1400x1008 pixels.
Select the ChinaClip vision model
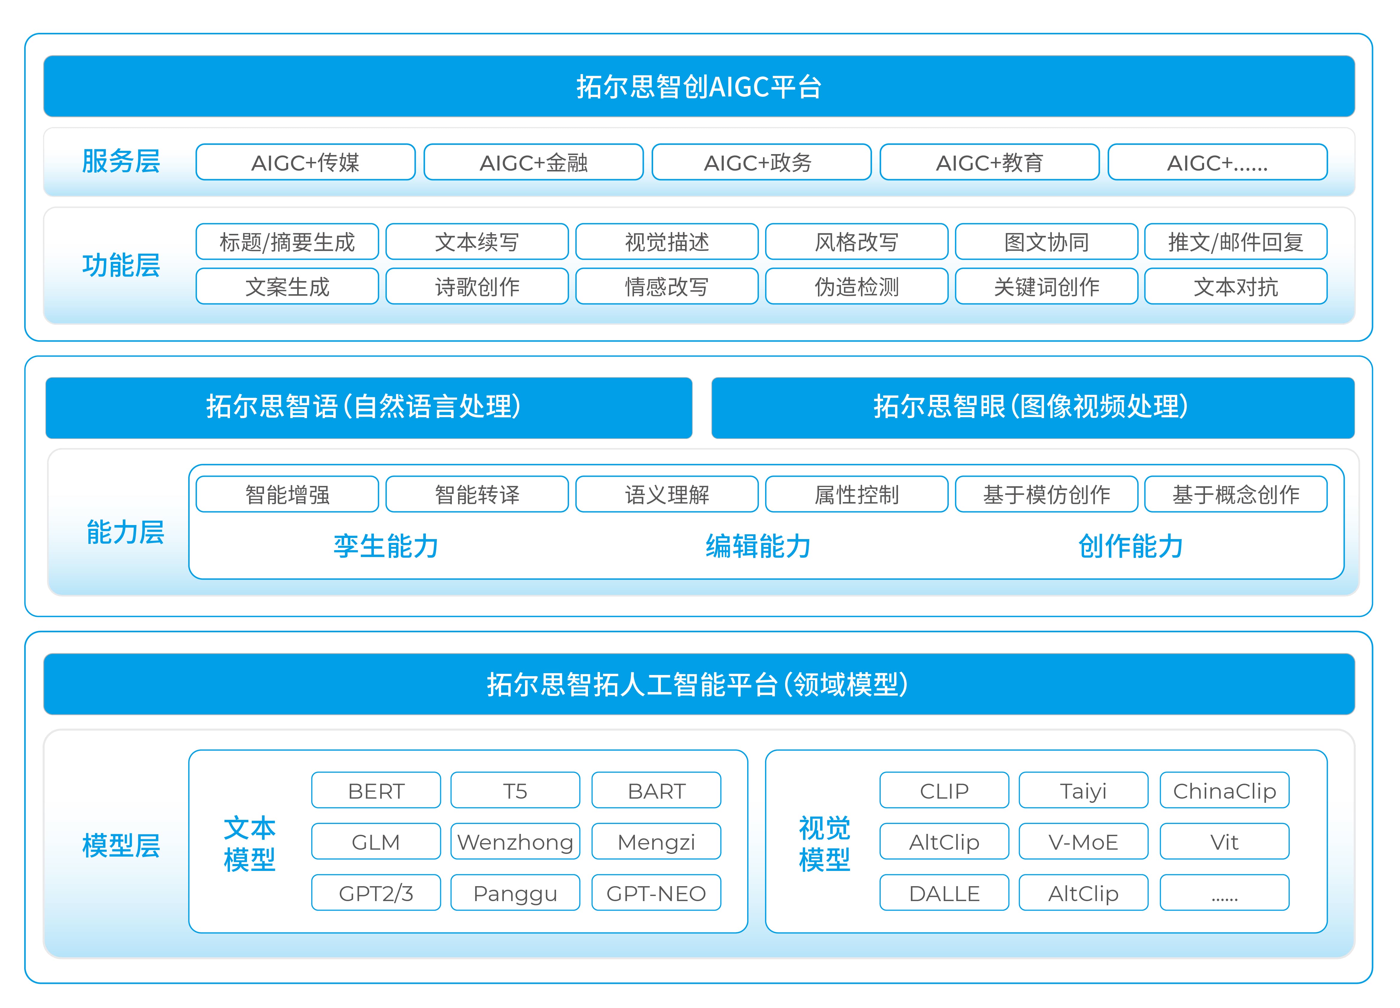pos(1224,790)
